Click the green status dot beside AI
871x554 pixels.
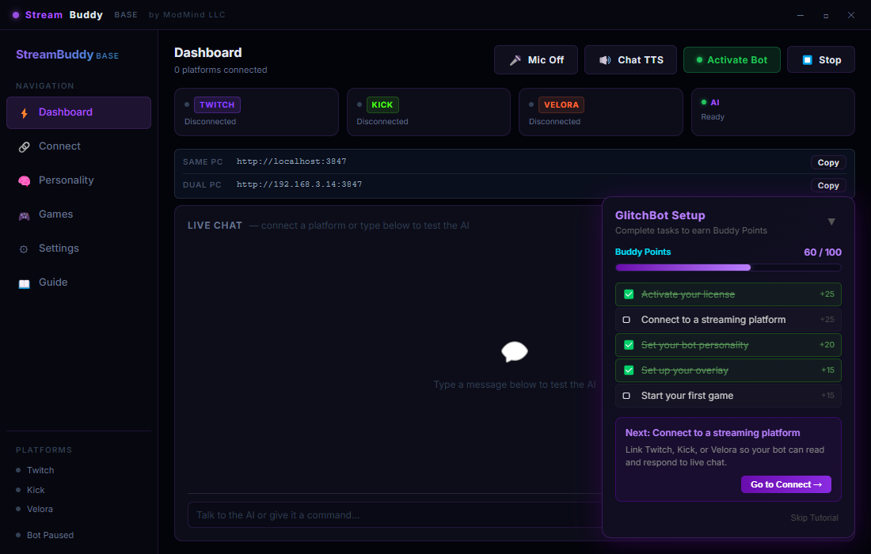[x=704, y=102]
